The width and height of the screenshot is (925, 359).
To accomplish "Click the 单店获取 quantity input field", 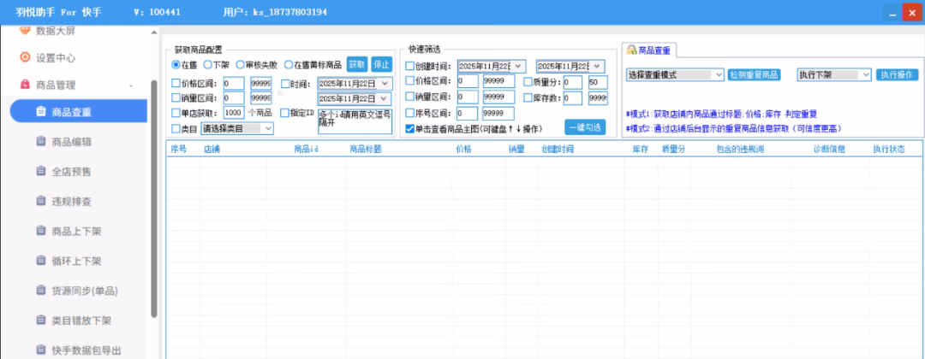I will pyautogui.click(x=233, y=113).
